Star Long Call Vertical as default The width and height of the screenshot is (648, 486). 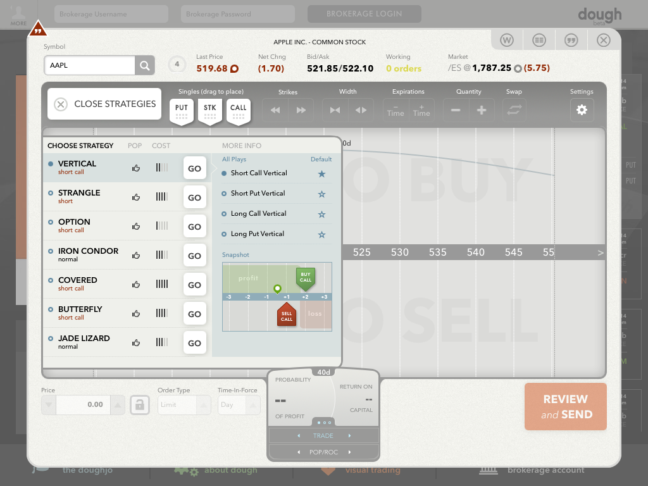321,215
